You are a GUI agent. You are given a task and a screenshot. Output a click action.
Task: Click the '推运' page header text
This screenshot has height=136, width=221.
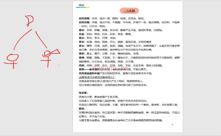(82, 5)
